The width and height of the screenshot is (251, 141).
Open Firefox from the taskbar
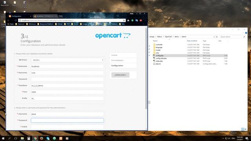(x=42, y=138)
